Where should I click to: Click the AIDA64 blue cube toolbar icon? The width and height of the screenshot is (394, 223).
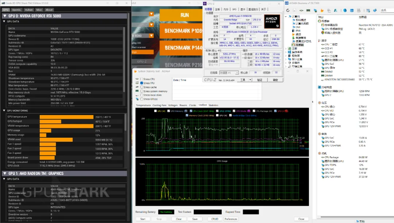tap(375, 10)
